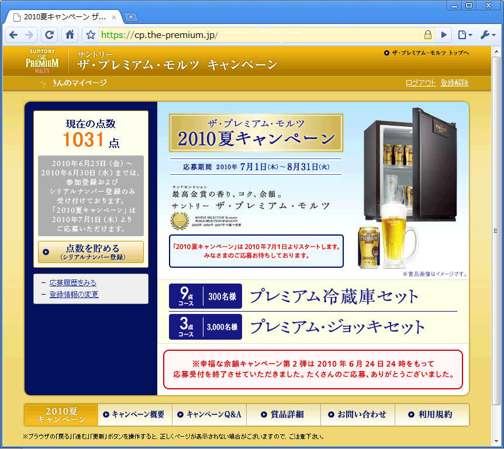The width and height of the screenshot is (504, 449).
Task: Minimize the browser window
Action: coord(454,5)
